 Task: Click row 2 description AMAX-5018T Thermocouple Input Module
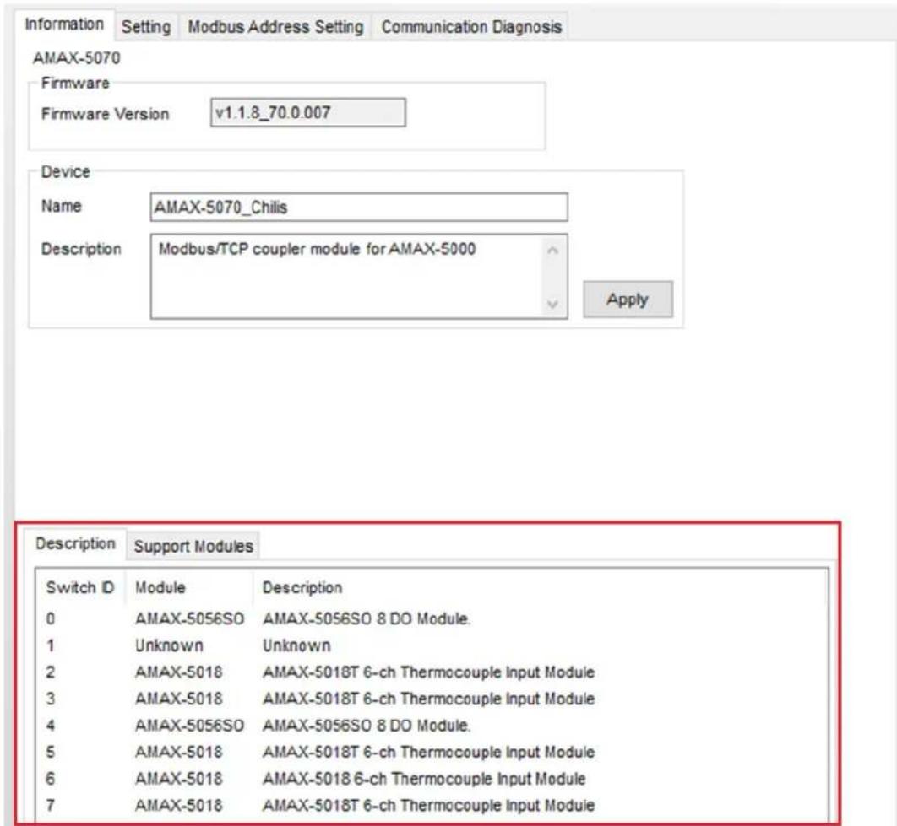[428, 672]
